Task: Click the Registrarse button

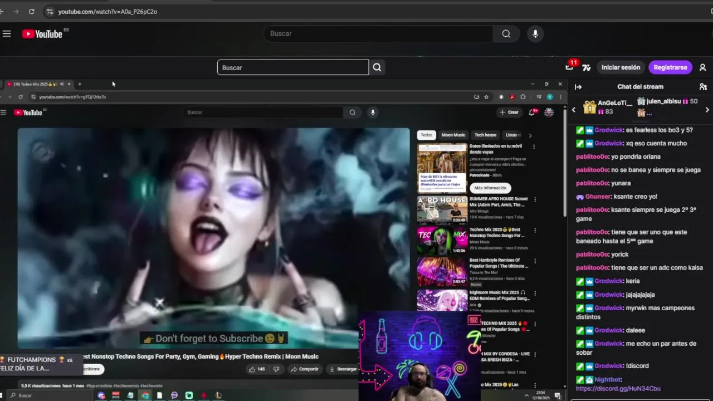Action: click(670, 67)
